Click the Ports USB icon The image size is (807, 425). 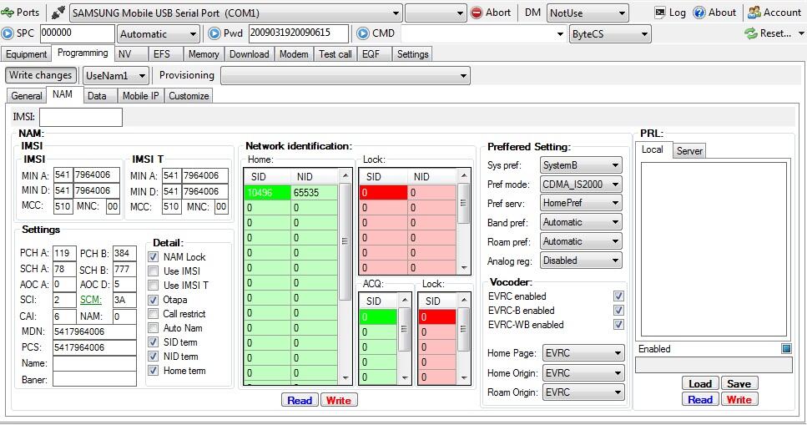pyautogui.click(x=8, y=13)
